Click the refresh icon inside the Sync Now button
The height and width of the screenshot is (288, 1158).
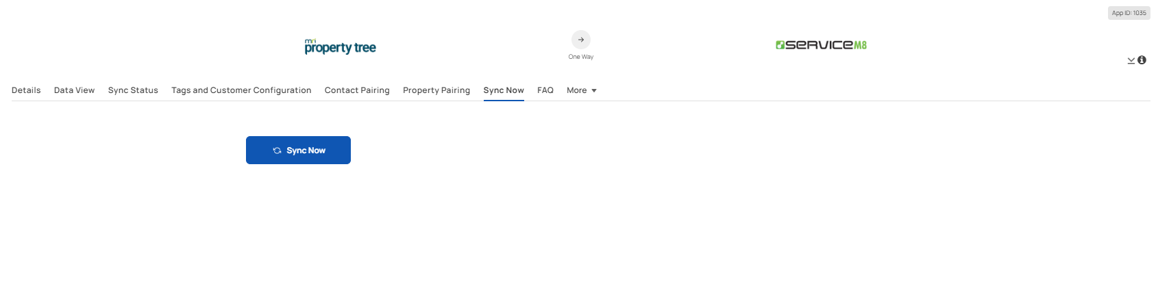point(277,150)
